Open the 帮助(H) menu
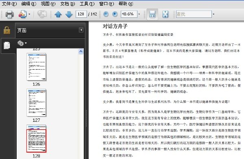 [x=126, y=4]
